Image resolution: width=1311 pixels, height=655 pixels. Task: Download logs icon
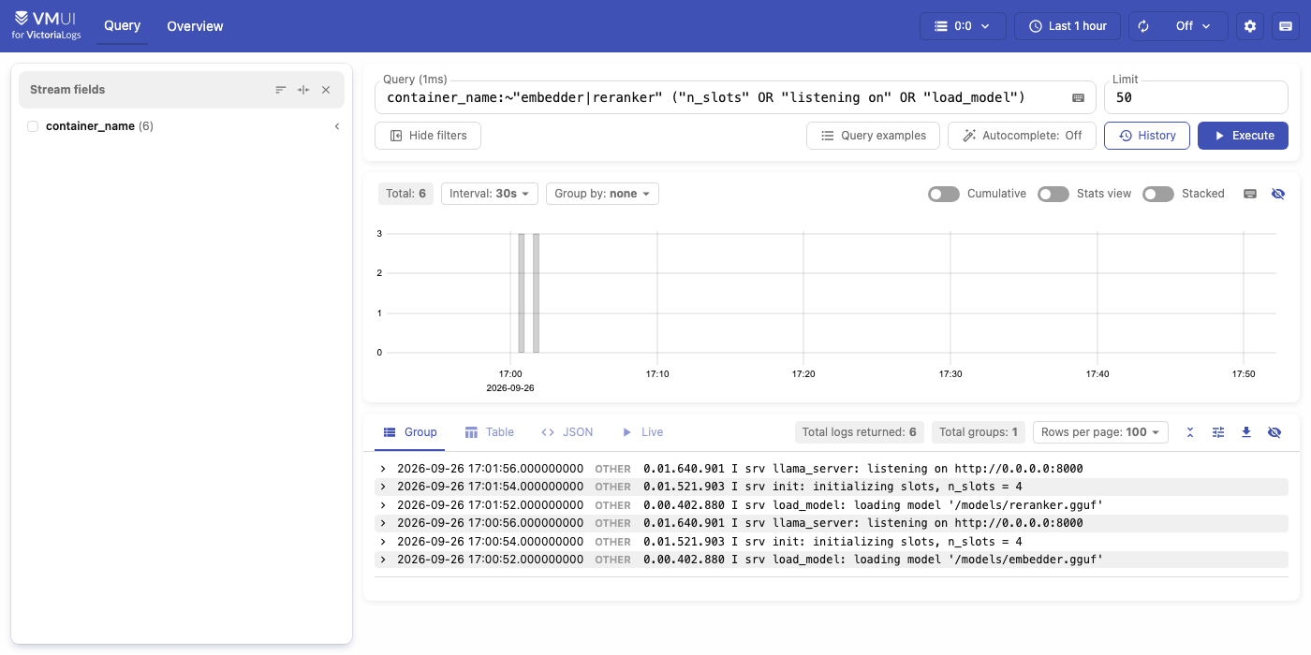[1246, 432]
